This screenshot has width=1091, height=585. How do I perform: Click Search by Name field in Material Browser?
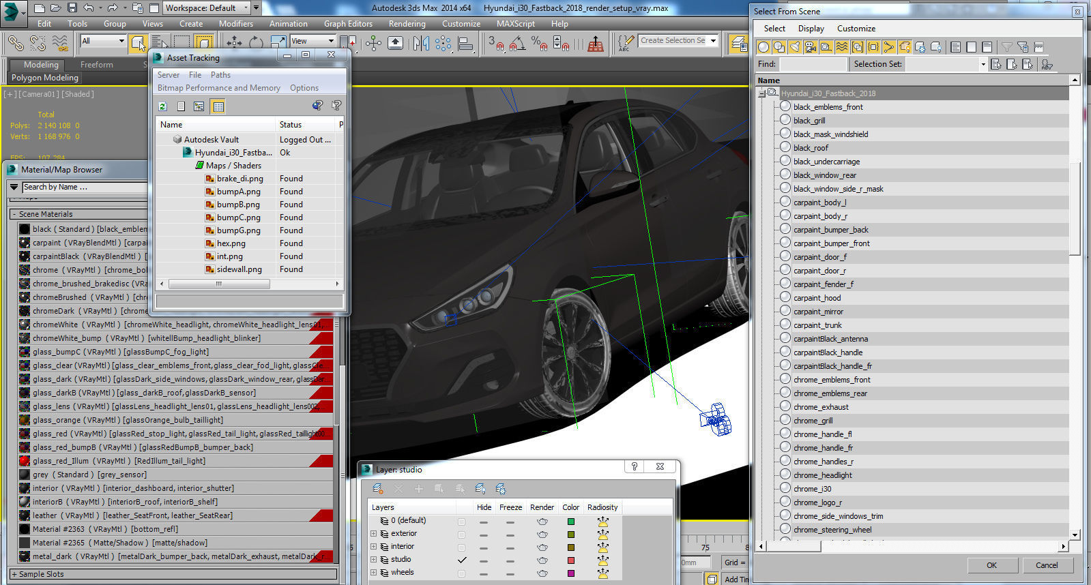pyautogui.click(x=85, y=187)
